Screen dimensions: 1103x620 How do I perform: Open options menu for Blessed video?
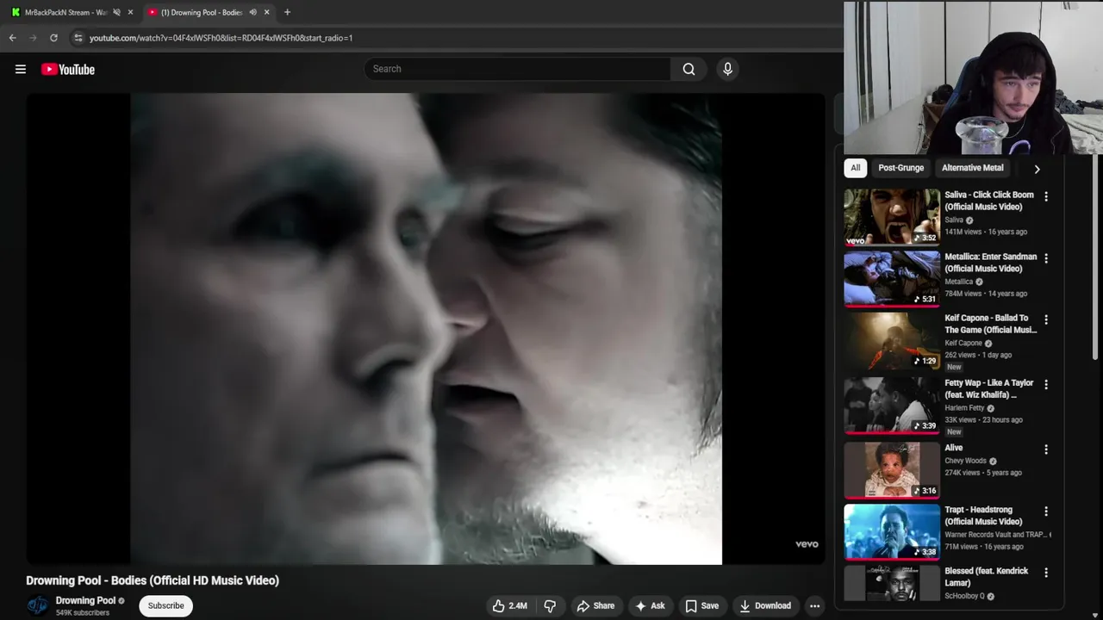click(x=1046, y=573)
